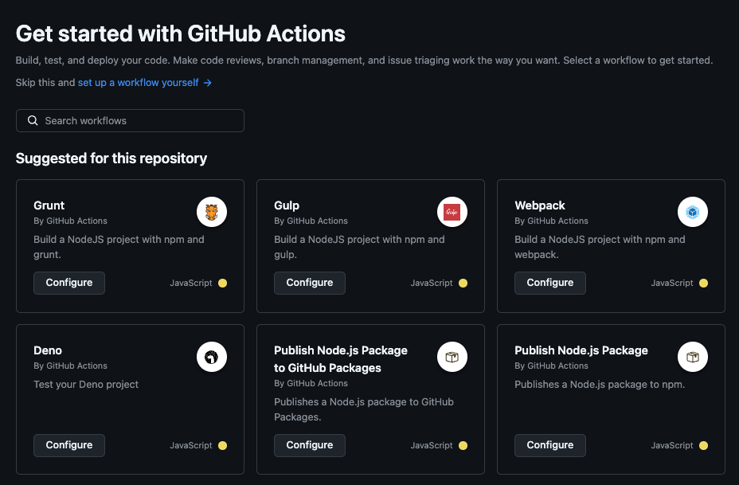The image size is (739, 485).
Task: Configure Publish Node.js Package to GitHub Packages
Action: pos(310,445)
